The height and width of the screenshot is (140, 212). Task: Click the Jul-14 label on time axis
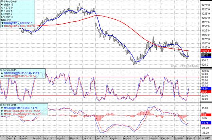(99, 138)
